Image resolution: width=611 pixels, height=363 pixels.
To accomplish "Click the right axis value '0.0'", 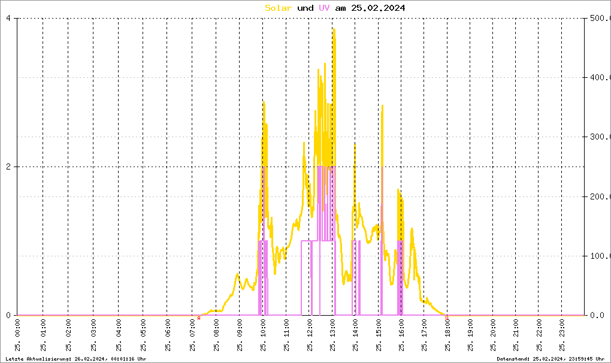I will point(597,315).
